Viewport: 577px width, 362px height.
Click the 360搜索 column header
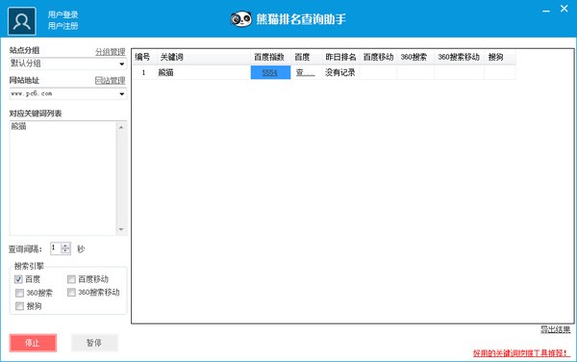415,57
